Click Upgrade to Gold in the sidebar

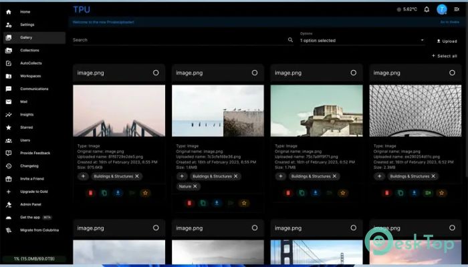coord(34,192)
